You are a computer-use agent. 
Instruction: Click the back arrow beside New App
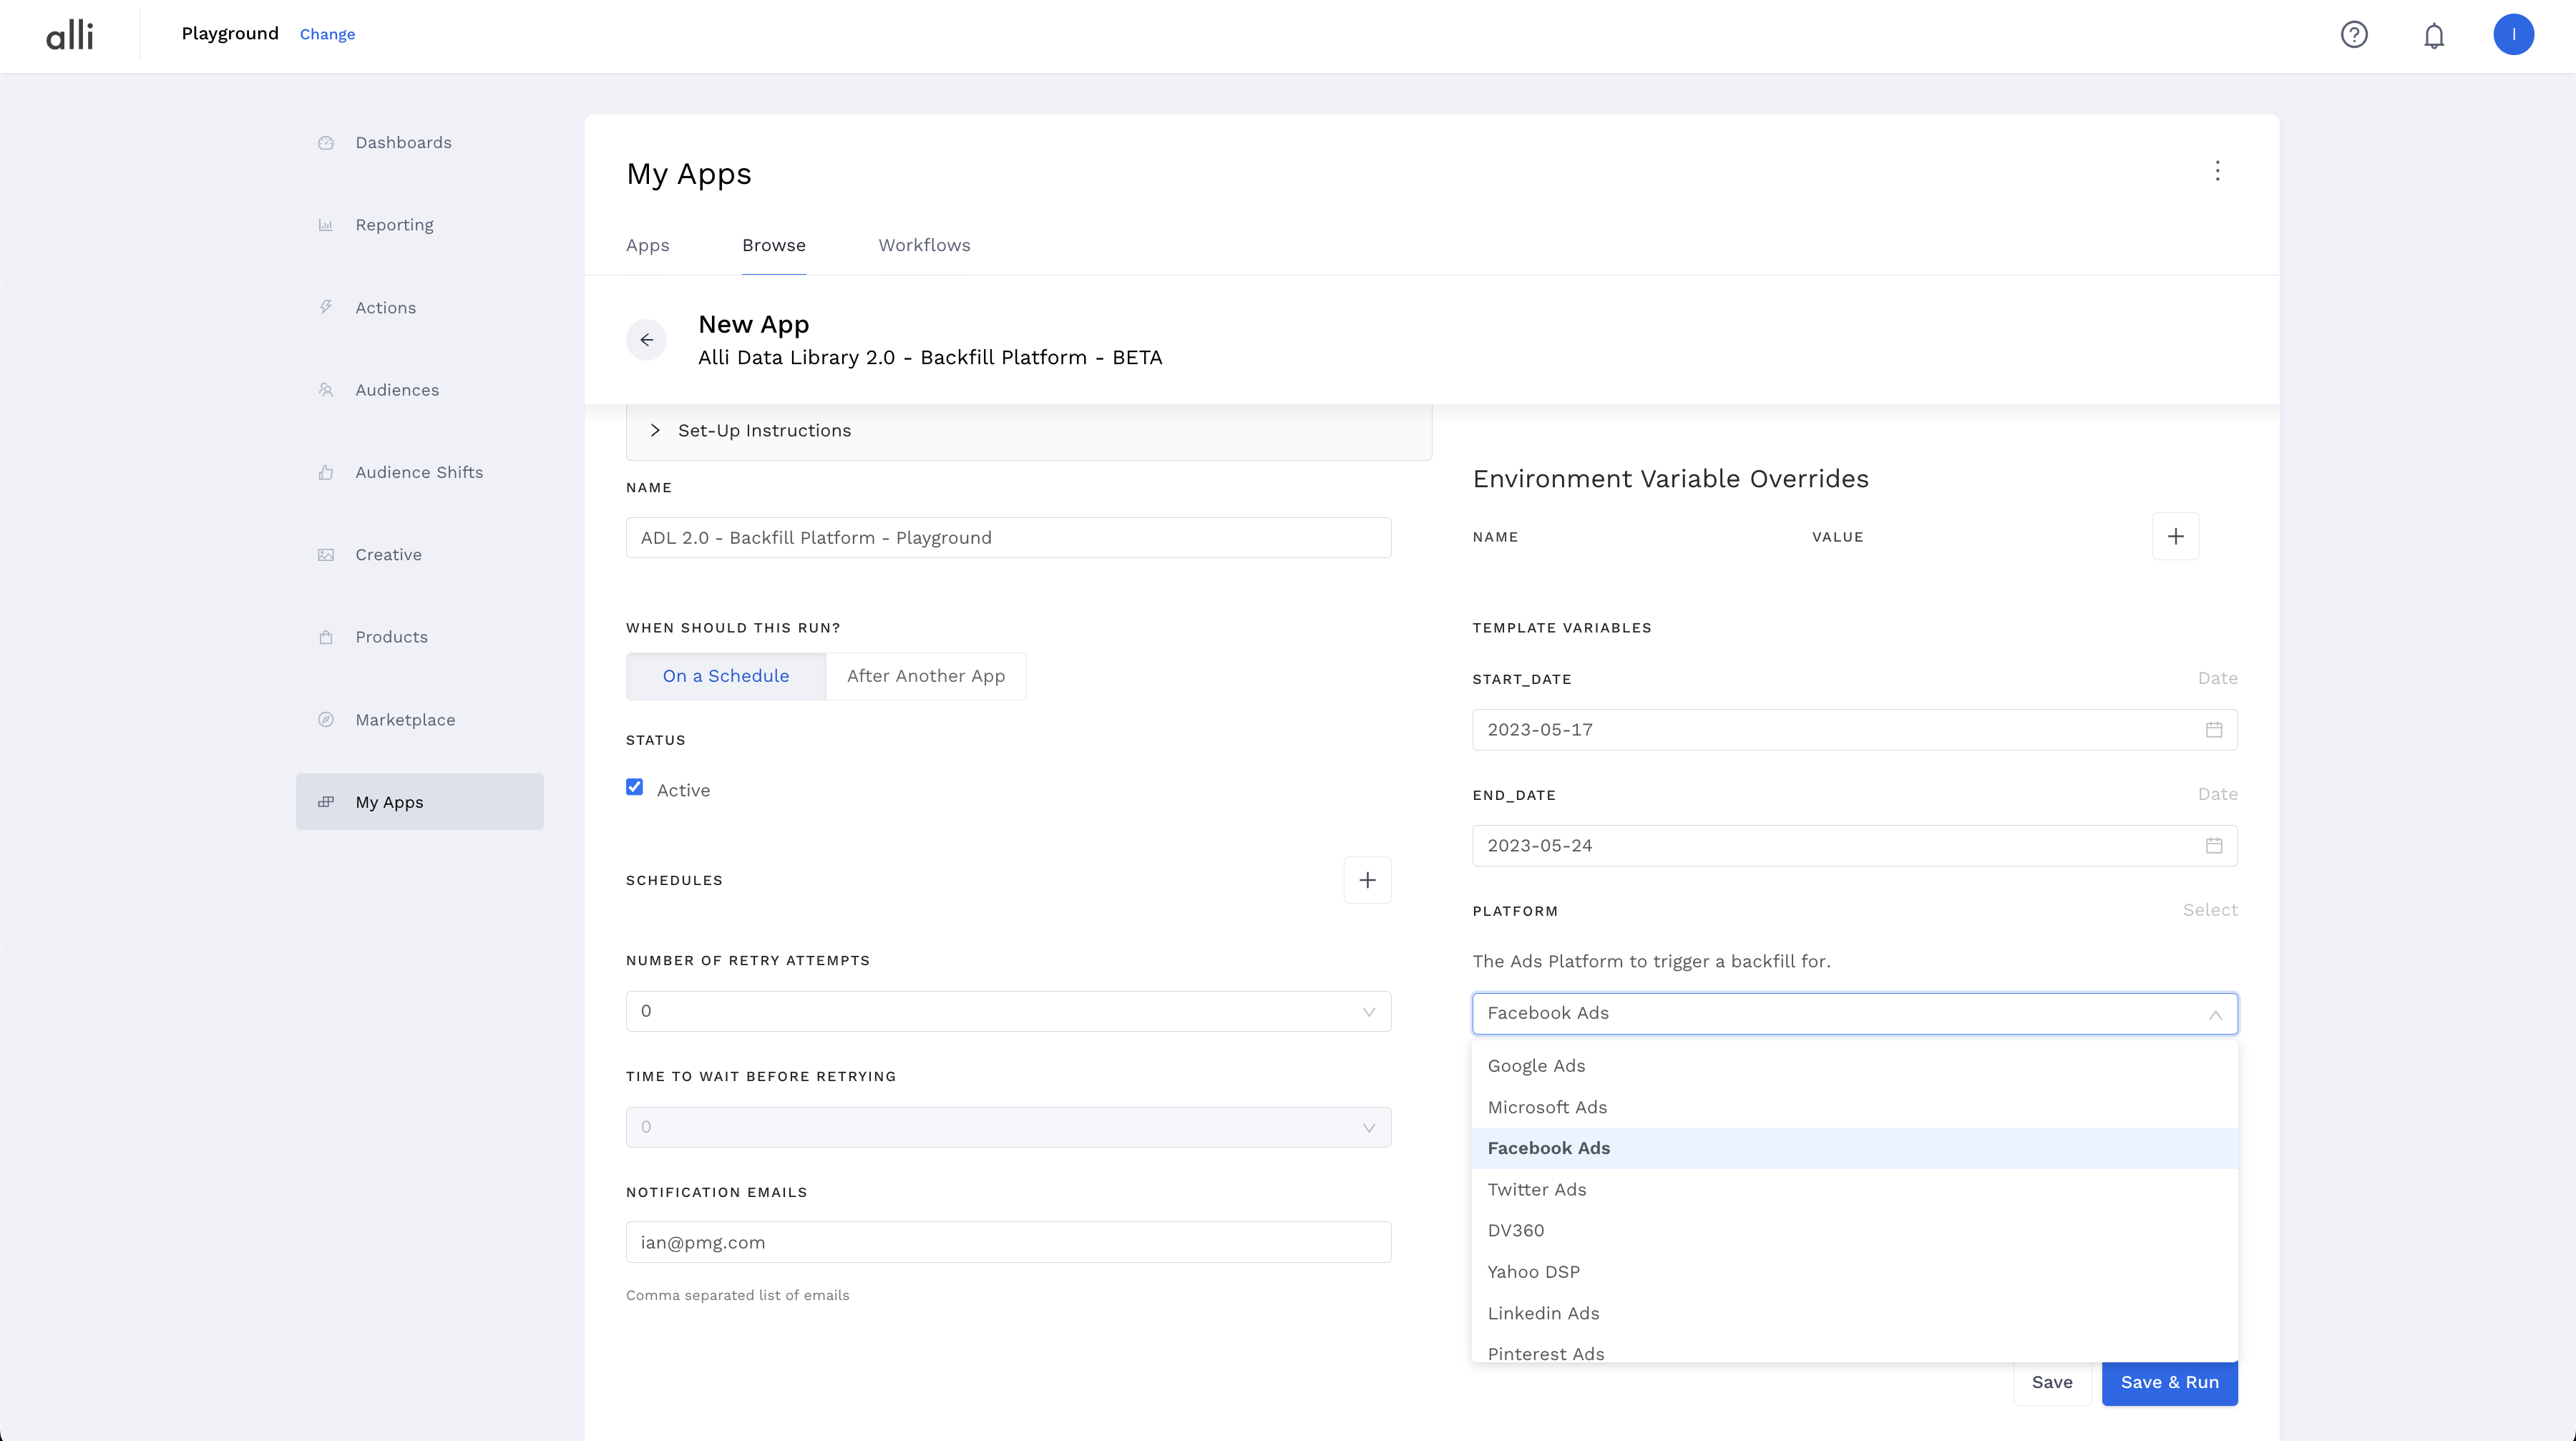[x=647, y=340]
